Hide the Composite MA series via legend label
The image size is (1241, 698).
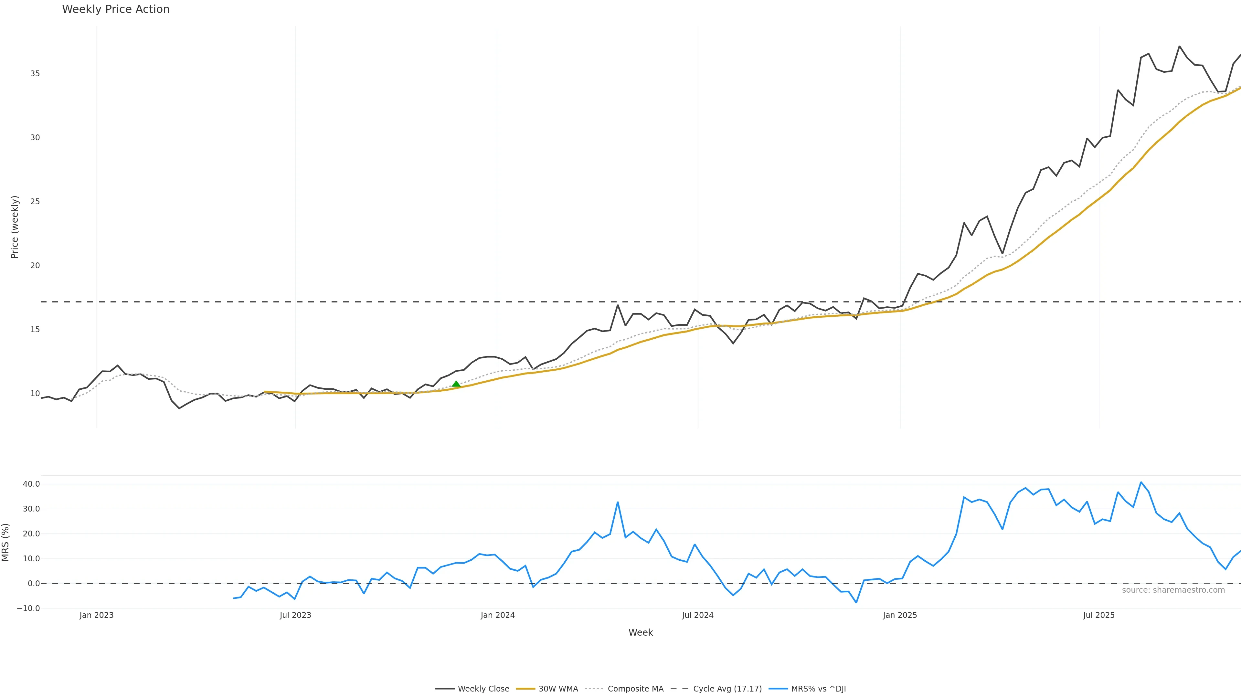635,689
